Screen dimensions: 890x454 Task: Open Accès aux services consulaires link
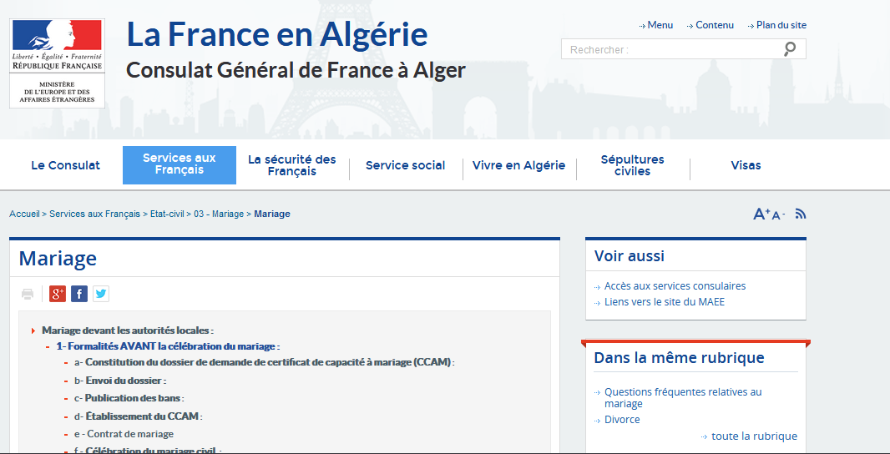pyautogui.click(x=675, y=286)
